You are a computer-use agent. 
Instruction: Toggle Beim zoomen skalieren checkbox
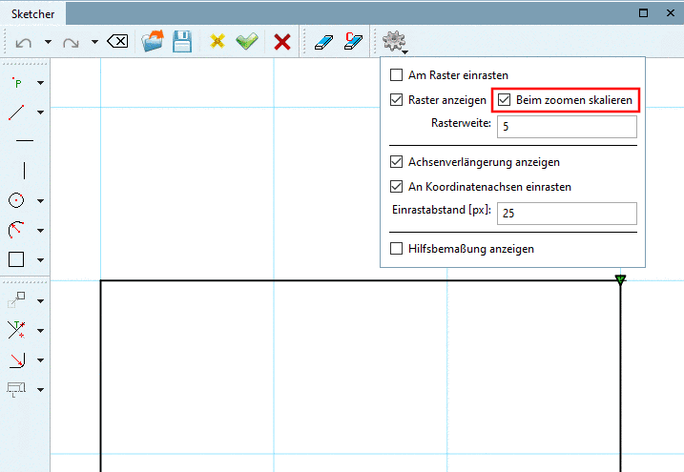[505, 100]
